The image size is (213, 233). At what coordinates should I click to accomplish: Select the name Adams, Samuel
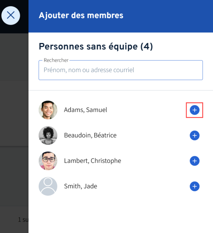point(85,110)
